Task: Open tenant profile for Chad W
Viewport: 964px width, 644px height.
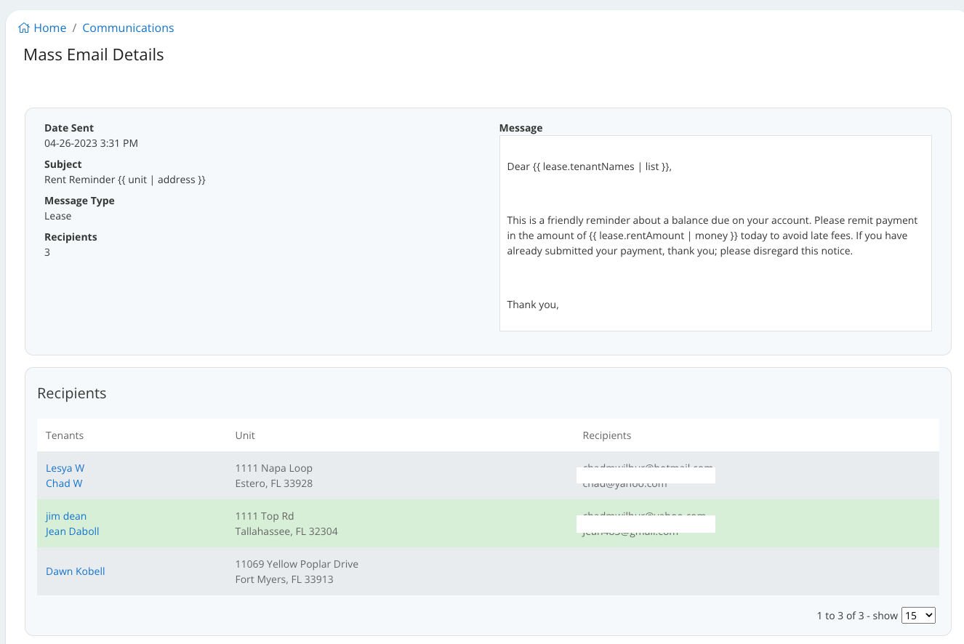Action: click(x=63, y=483)
